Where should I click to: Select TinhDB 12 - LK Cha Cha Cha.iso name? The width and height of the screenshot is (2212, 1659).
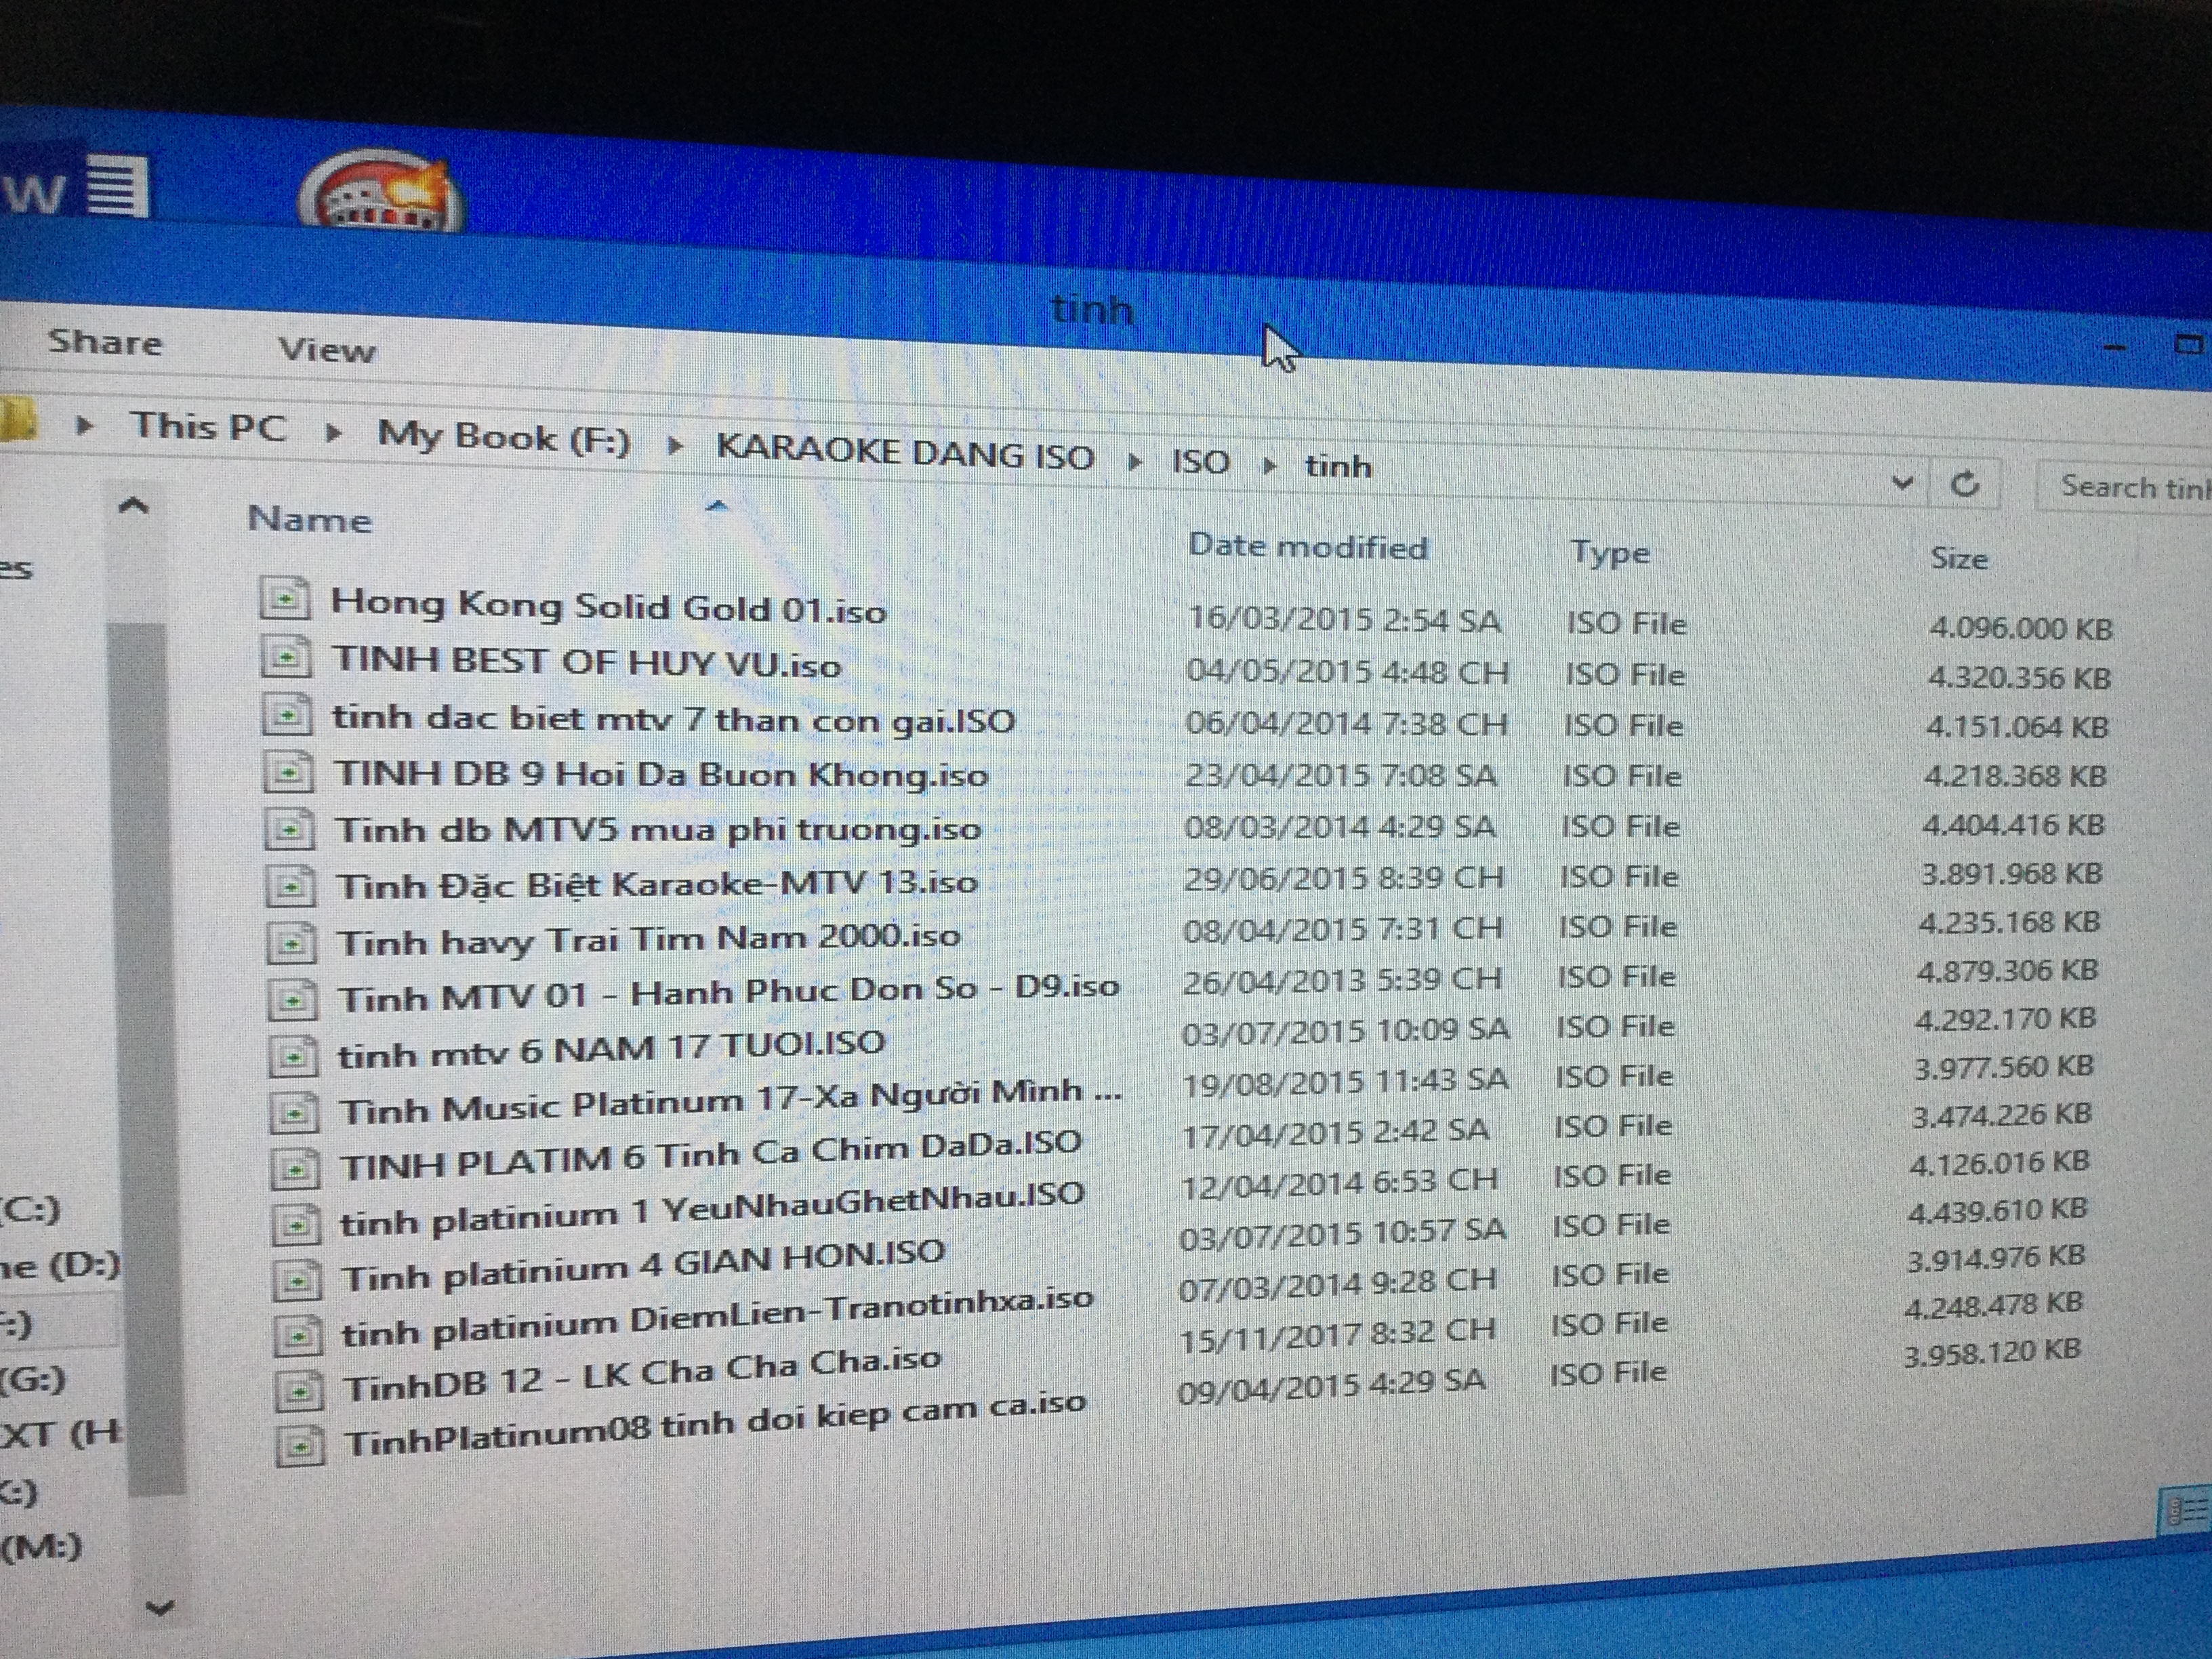[x=643, y=1375]
